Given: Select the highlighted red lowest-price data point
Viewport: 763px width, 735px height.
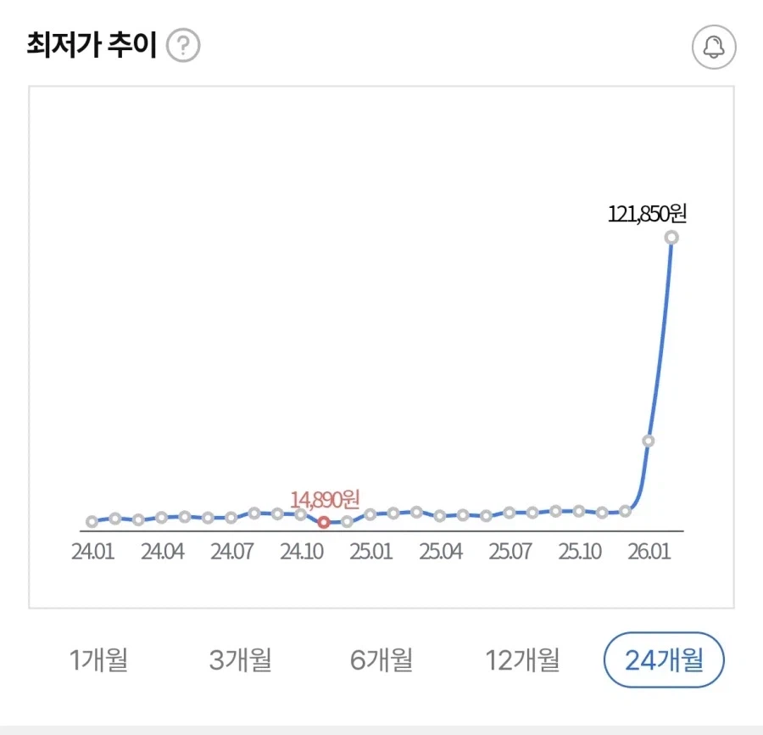Looking at the screenshot, I should coord(325,524).
